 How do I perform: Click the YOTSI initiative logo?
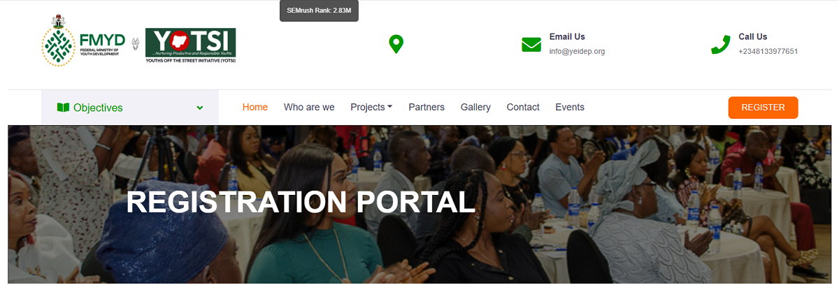click(x=190, y=46)
